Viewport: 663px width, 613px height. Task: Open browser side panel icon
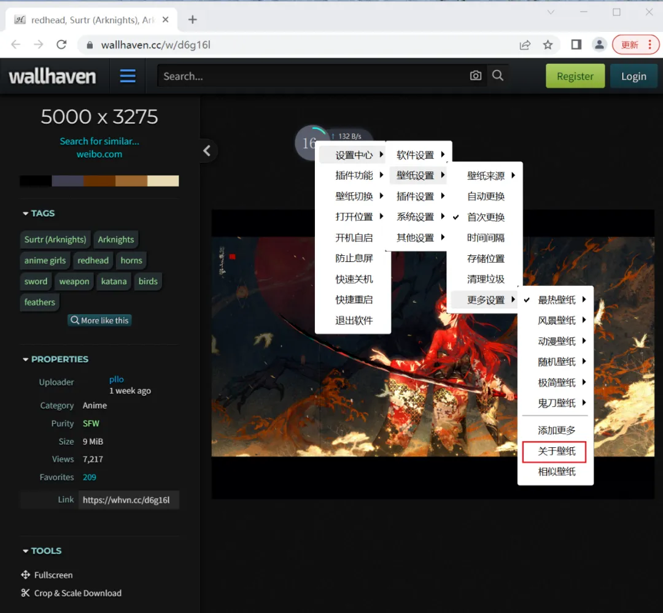point(576,45)
